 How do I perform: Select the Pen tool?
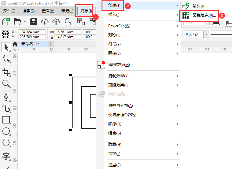(6, 97)
